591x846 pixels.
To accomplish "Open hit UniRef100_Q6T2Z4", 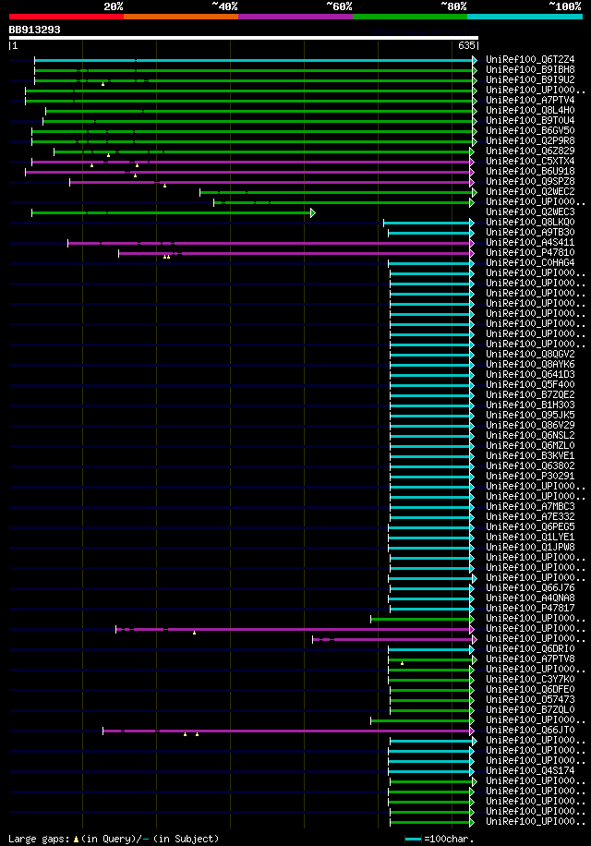I will click(530, 59).
